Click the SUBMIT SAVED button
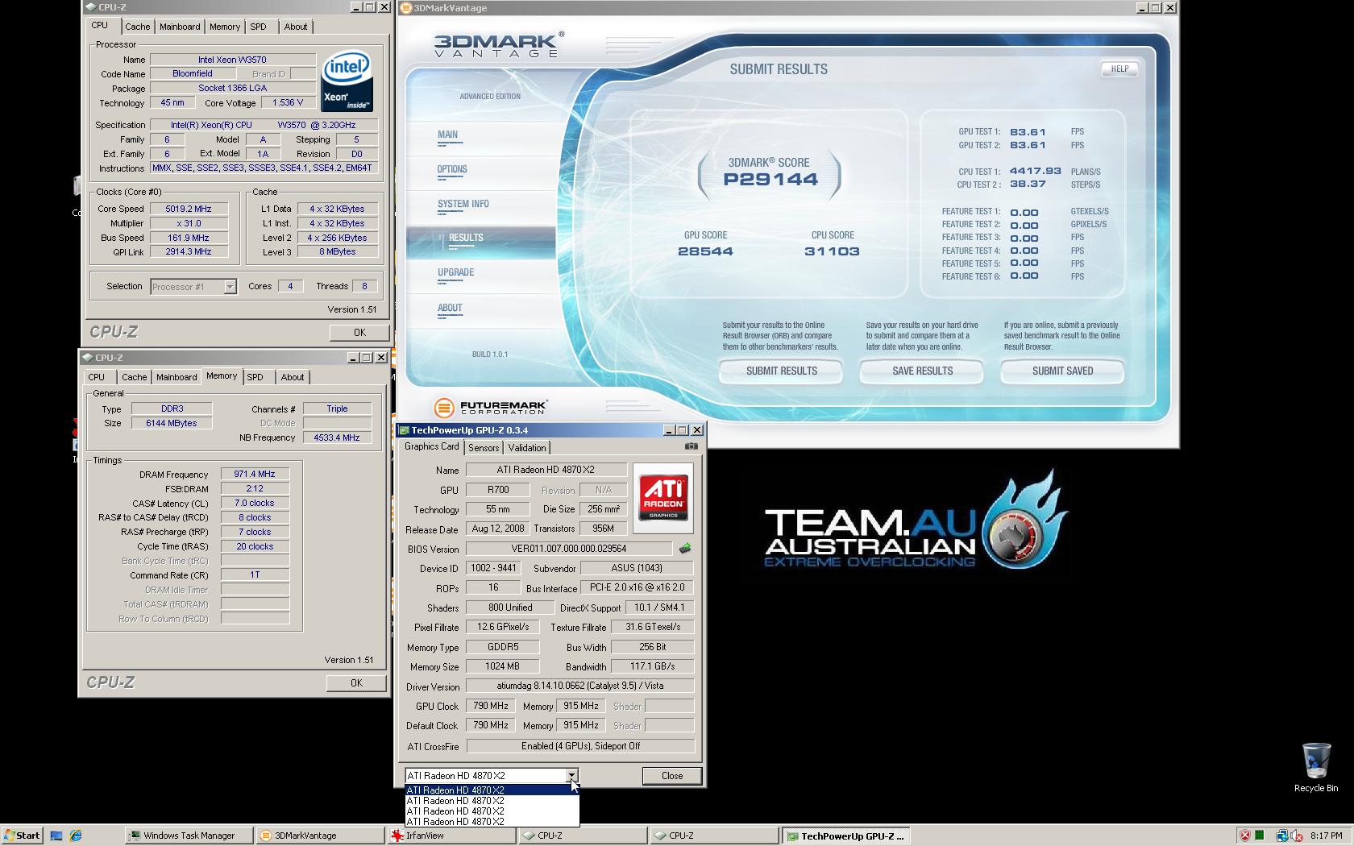The image size is (1354, 846). pos(1062,371)
